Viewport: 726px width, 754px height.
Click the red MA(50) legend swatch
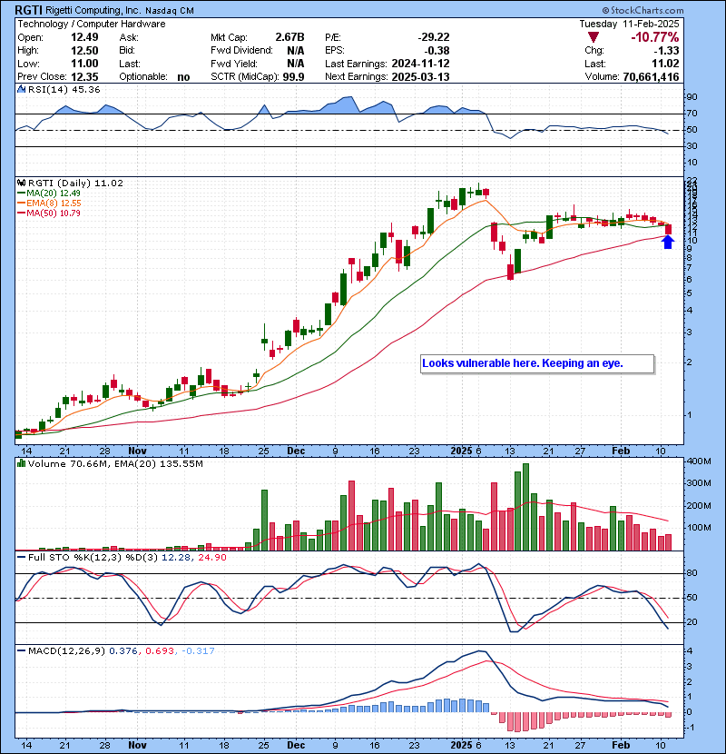[21, 213]
